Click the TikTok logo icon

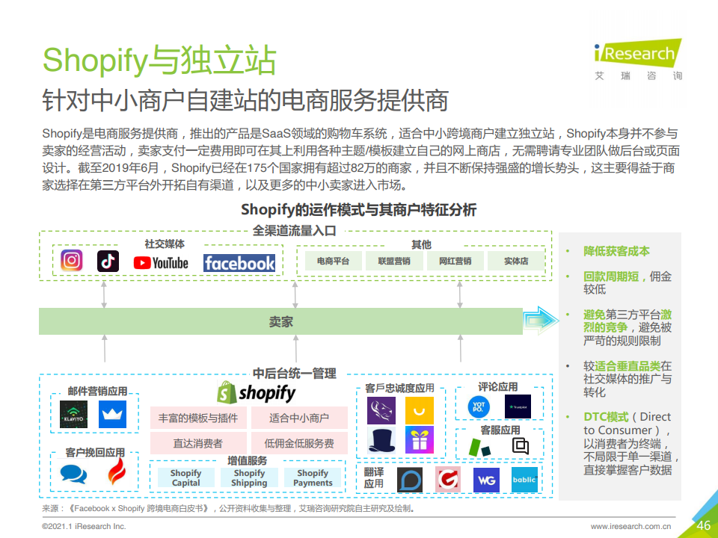[108, 262]
